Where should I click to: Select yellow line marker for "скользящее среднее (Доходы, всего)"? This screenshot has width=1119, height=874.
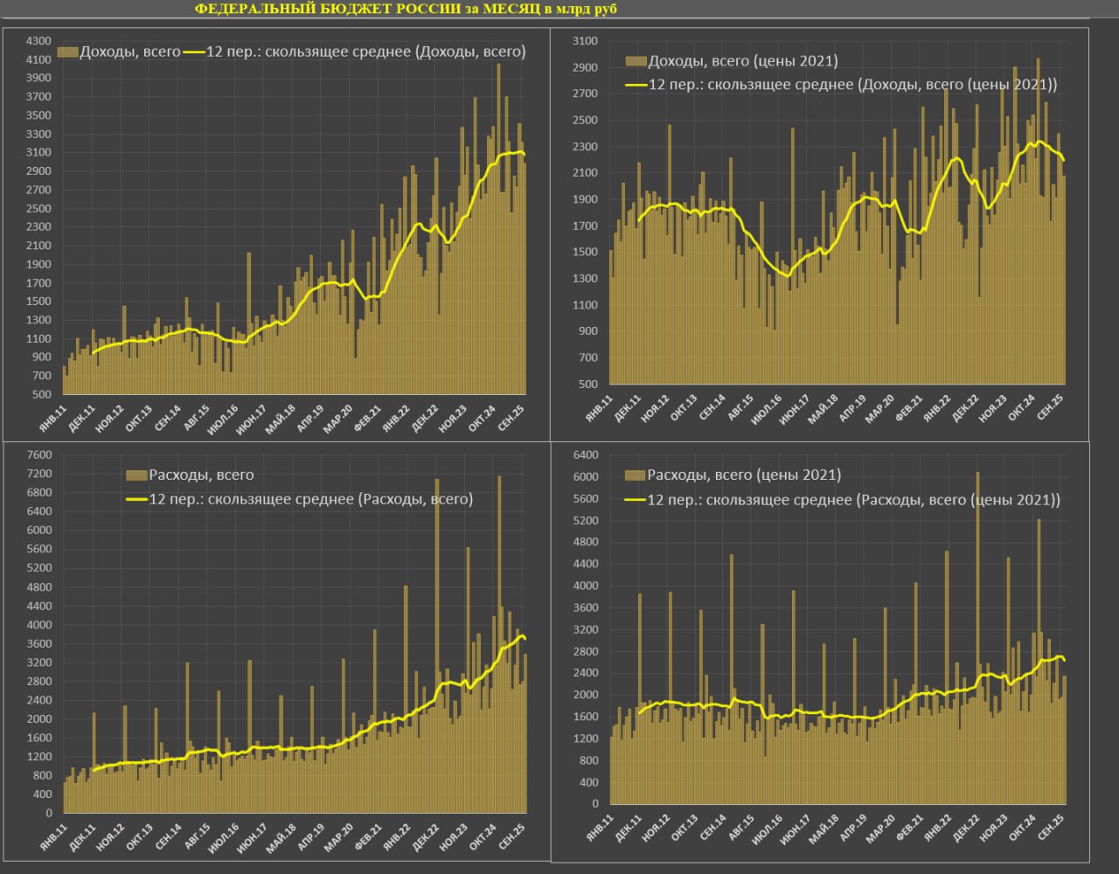coord(193,52)
